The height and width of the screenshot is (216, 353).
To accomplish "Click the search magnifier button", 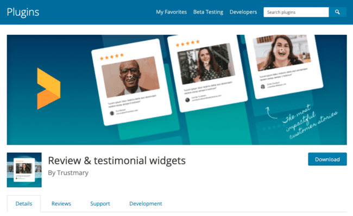I will (337, 12).
